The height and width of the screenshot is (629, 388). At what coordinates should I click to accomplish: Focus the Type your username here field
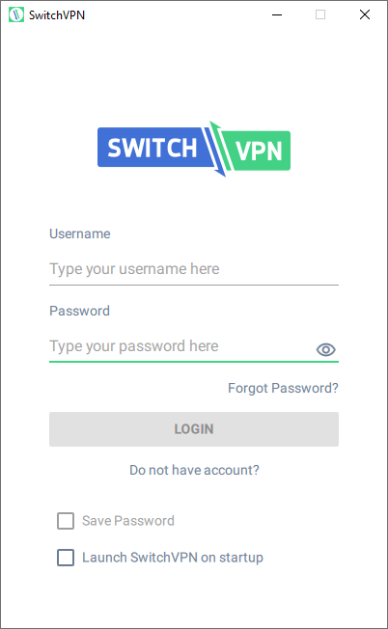194,269
